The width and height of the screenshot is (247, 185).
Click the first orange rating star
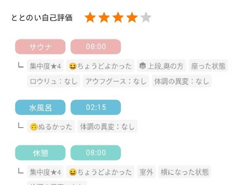(90, 18)
